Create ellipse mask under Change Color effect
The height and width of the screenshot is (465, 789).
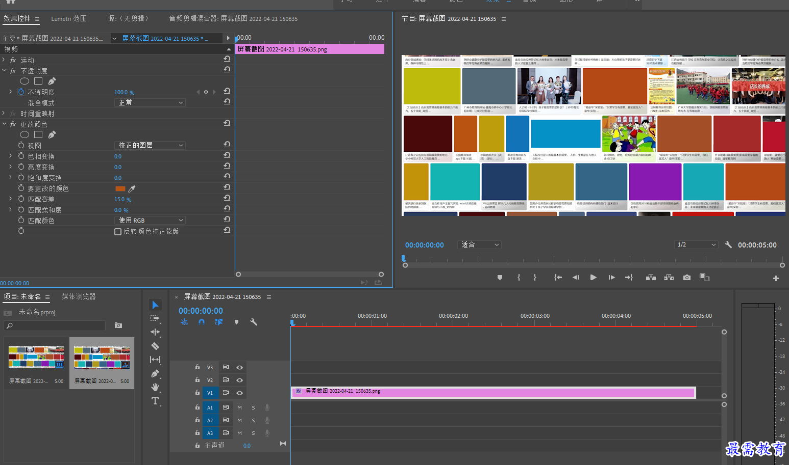coord(24,134)
